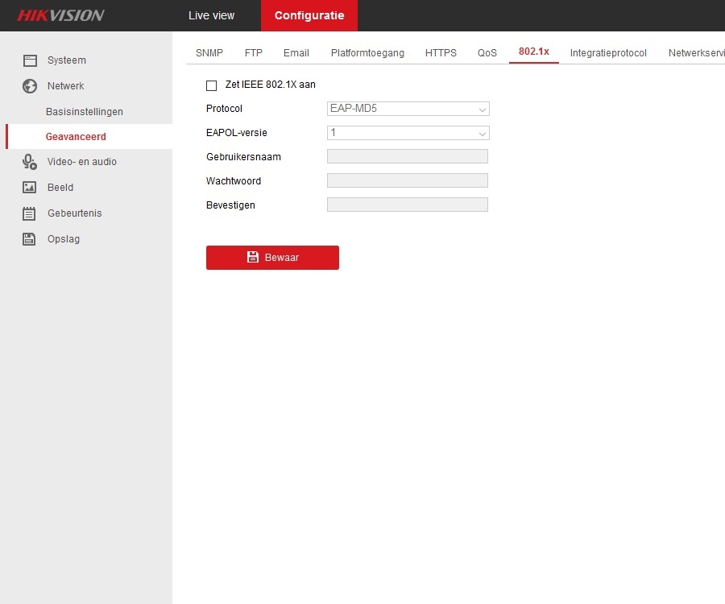The image size is (725, 604).
Task: Click the Video- en audio microphone icon
Action: click(30, 162)
